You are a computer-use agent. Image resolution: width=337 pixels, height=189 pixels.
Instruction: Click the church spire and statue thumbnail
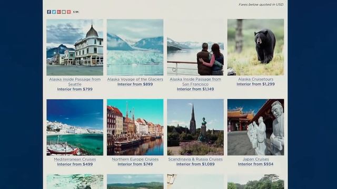click(195, 127)
